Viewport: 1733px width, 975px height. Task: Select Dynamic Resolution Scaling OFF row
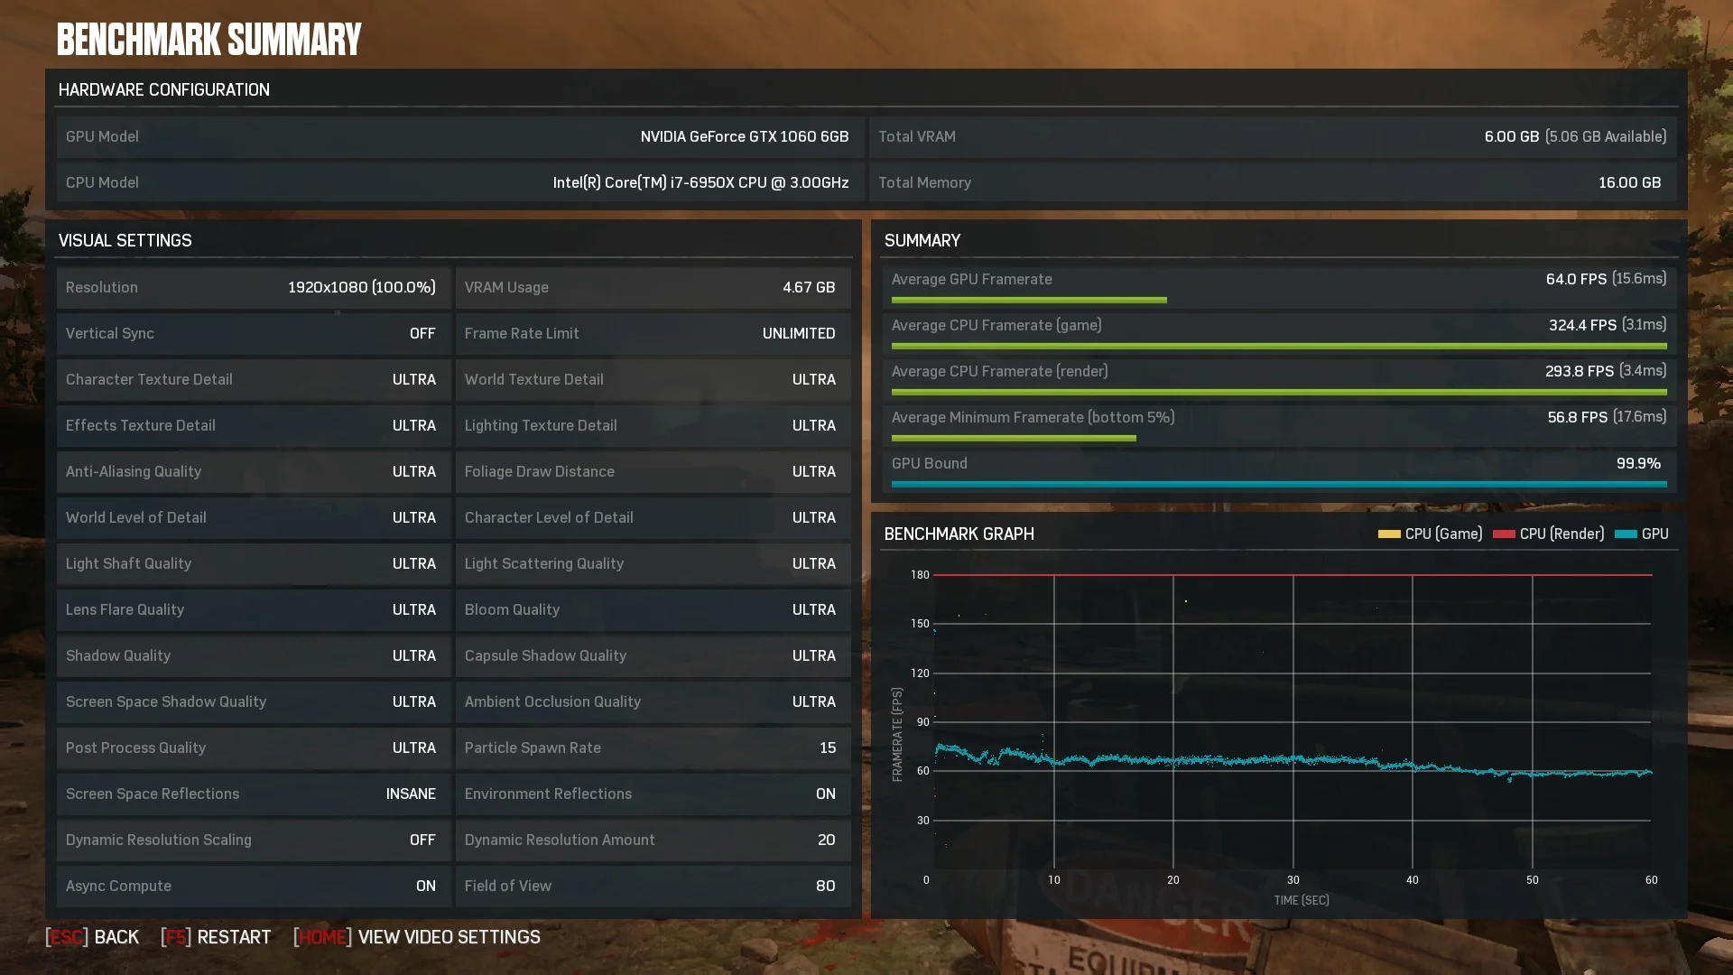(254, 840)
